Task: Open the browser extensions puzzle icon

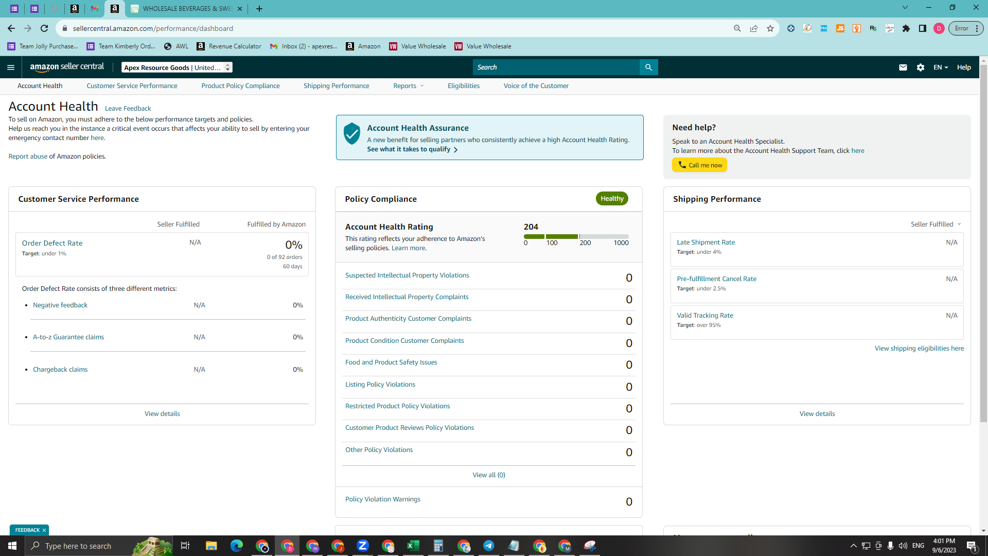Action: 906,28
